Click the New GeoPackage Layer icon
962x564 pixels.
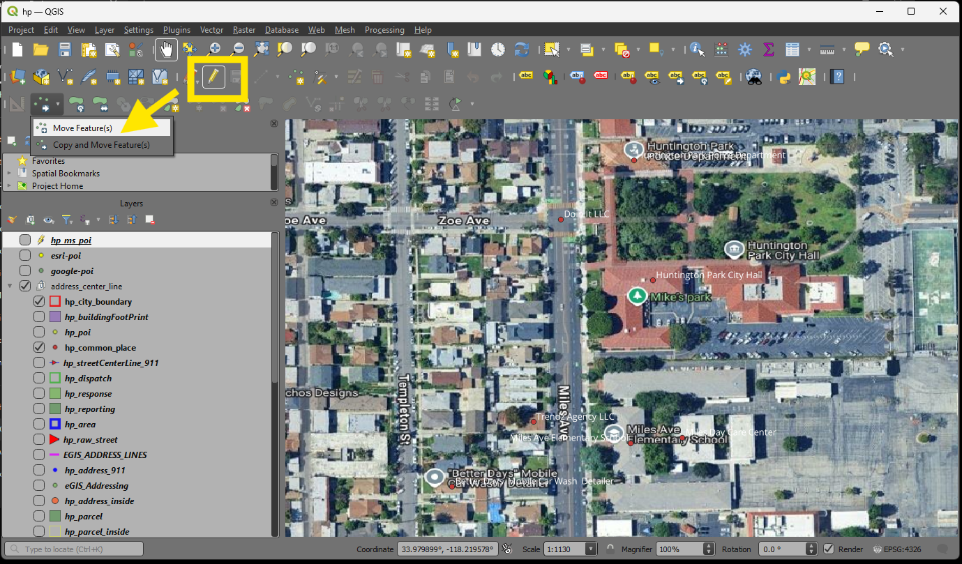coord(41,77)
